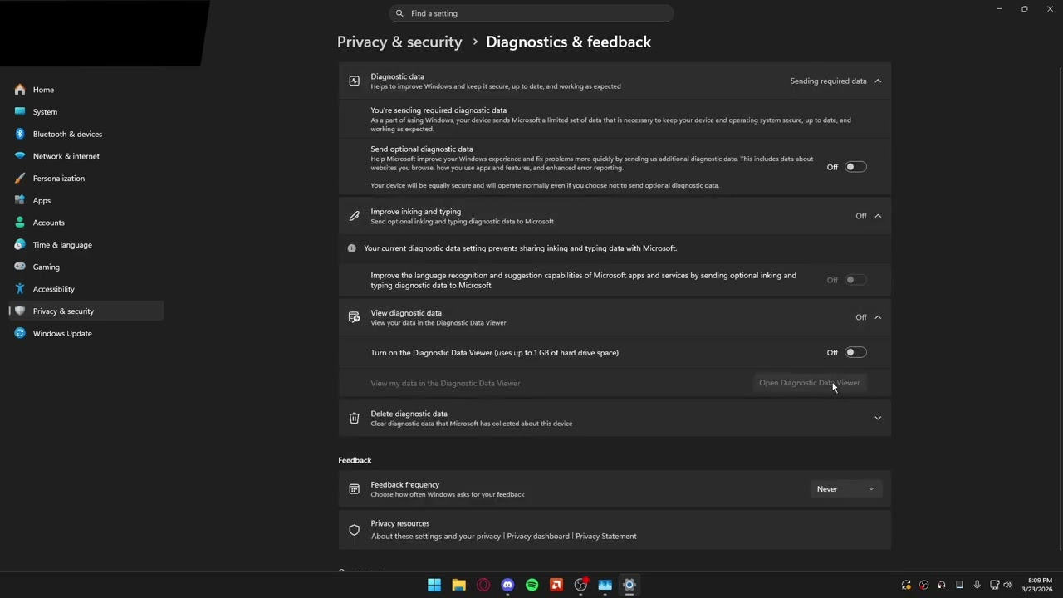Toggle the disabled inking and typing switch
1063x598 pixels.
[855, 280]
